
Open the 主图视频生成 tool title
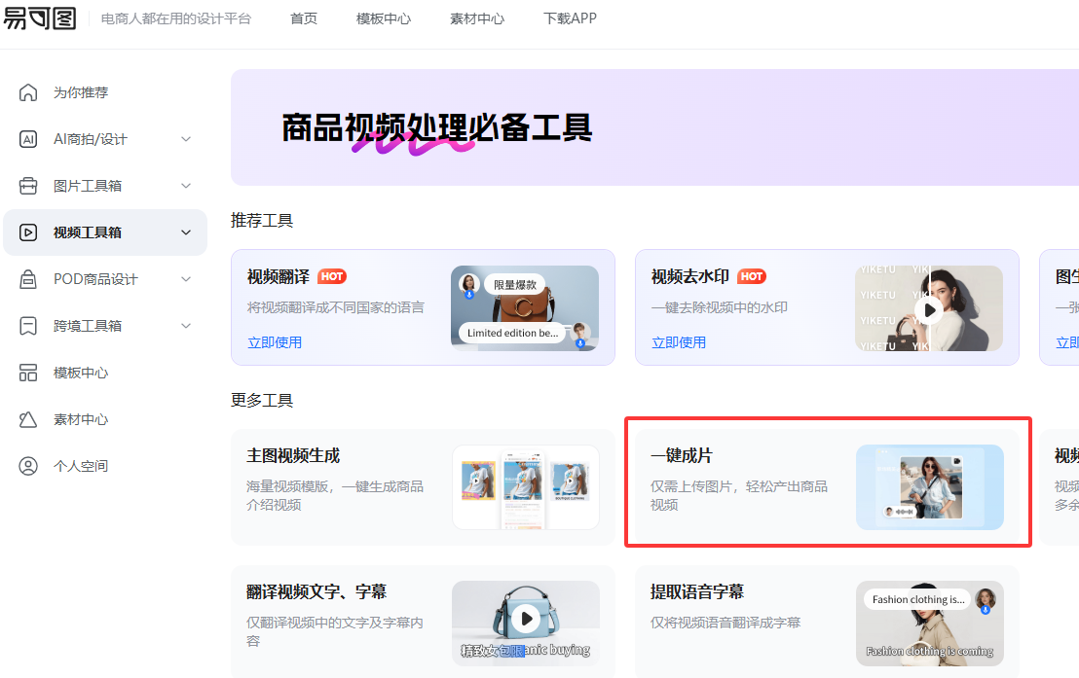pos(293,455)
